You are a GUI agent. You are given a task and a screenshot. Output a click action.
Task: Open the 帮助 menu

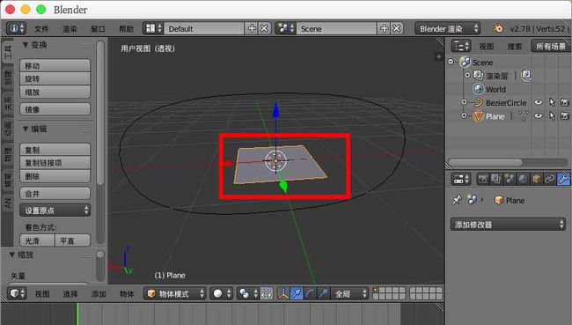tap(126, 29)
